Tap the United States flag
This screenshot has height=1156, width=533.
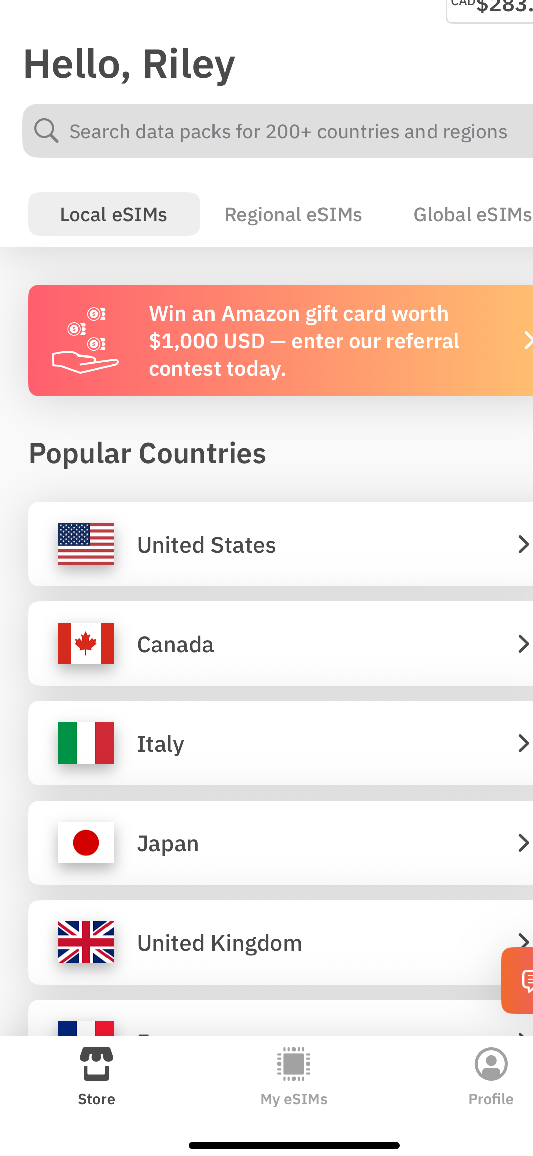click(x=86, y=544)
